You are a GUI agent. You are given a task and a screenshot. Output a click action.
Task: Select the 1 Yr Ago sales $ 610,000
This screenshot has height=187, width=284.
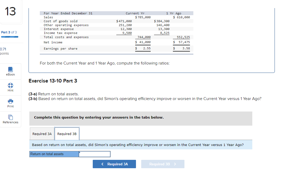click(x=181, y=17)
